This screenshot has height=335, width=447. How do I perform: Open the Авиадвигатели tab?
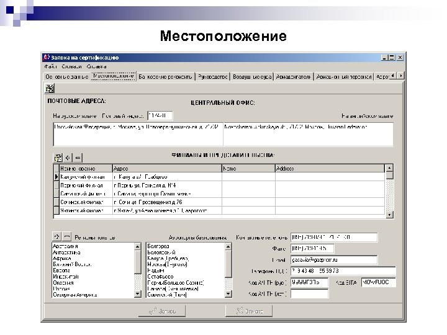click(x=293, y=77)
